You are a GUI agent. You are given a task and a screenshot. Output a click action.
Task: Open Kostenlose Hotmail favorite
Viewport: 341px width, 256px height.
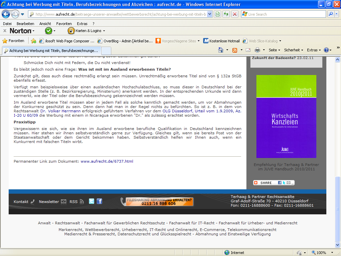click(x=221, y=41)
